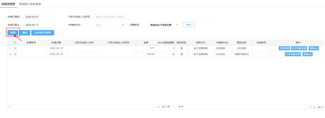Viewport: 325px width, 118px height.
Task: Open the page size dropdown showing 10
Action: coord(181,107)
